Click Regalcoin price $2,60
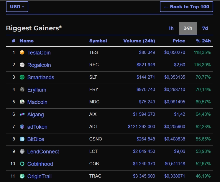Image resolution: width=220 pixels, height=182 pixels. pos(180,65)
